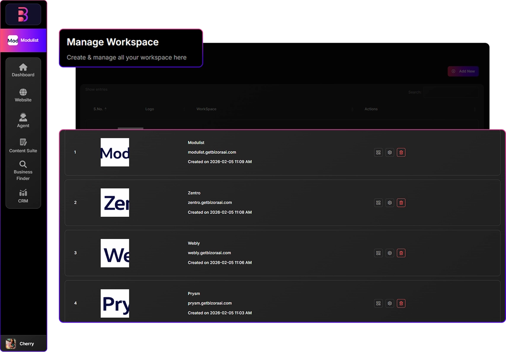The image size is (506, 352).
Task: Click the Search input field
Action: (451, 92)
